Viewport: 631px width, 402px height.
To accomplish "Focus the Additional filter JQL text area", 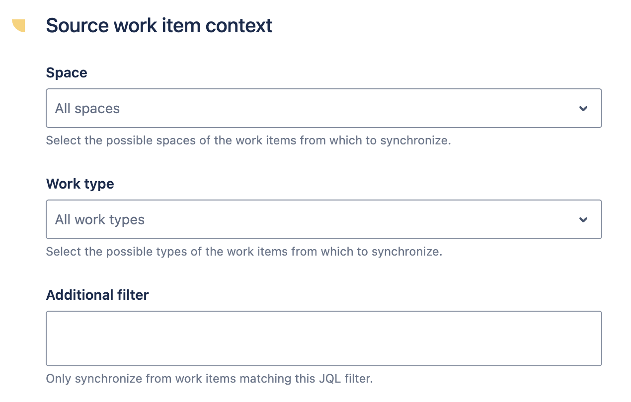I will (x=324, y=338).
